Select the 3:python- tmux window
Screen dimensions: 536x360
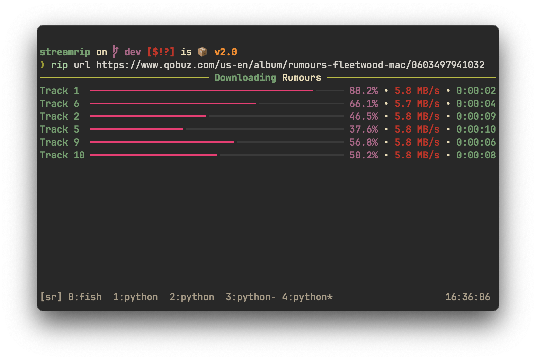point(250,297)
